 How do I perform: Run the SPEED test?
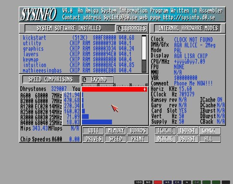point(116,139)
